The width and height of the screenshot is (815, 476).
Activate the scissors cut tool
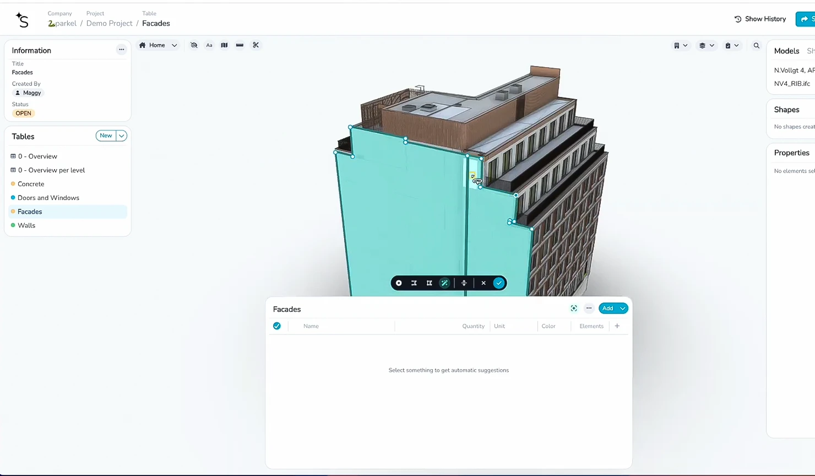coord(256,45)
